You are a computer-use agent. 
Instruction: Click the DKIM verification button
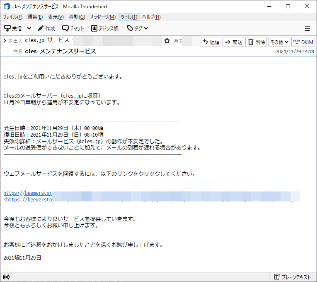point(303,42)
